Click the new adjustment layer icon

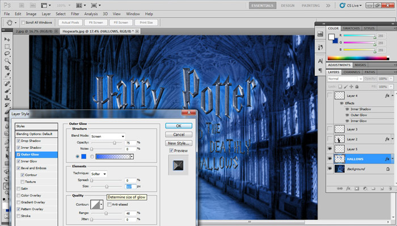tap(365, 189)
